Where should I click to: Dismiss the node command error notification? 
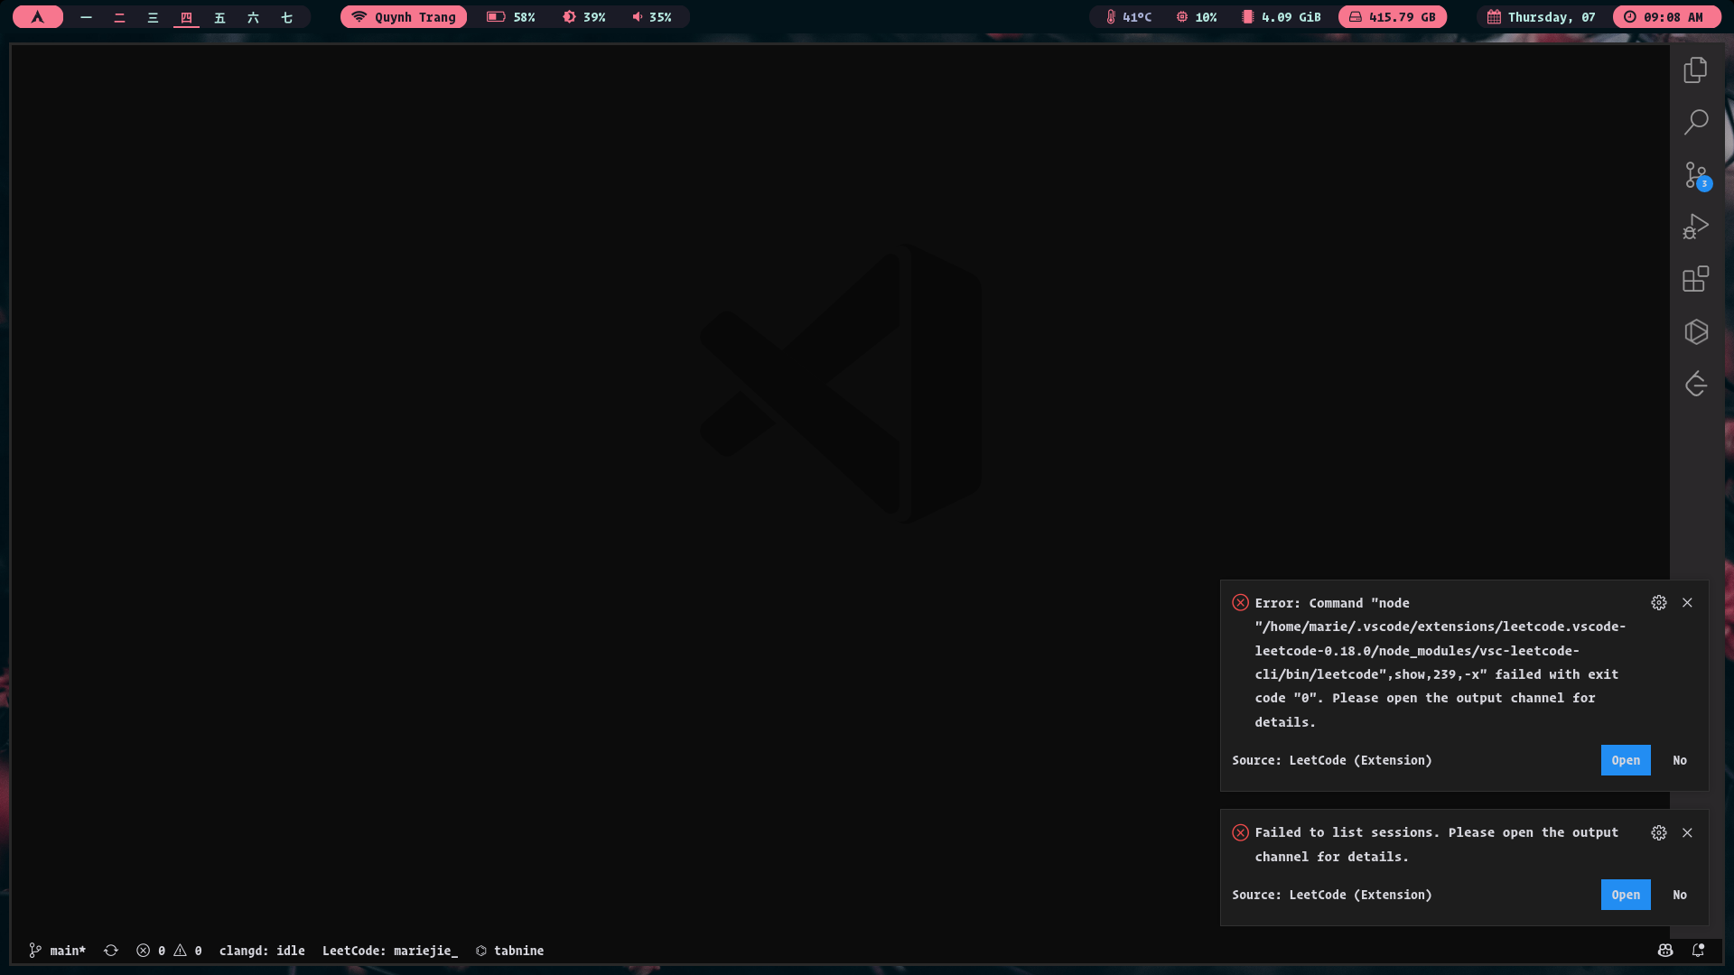tap(1687, 603)
